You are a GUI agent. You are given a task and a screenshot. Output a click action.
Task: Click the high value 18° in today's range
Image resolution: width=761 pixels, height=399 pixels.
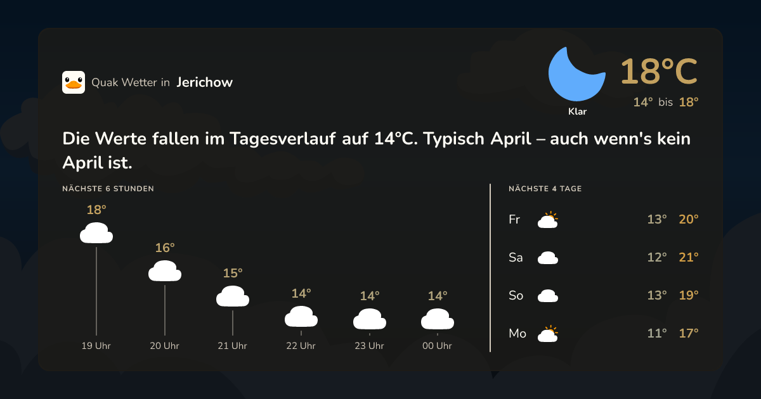pyautogui.click(x=689, y=102)
